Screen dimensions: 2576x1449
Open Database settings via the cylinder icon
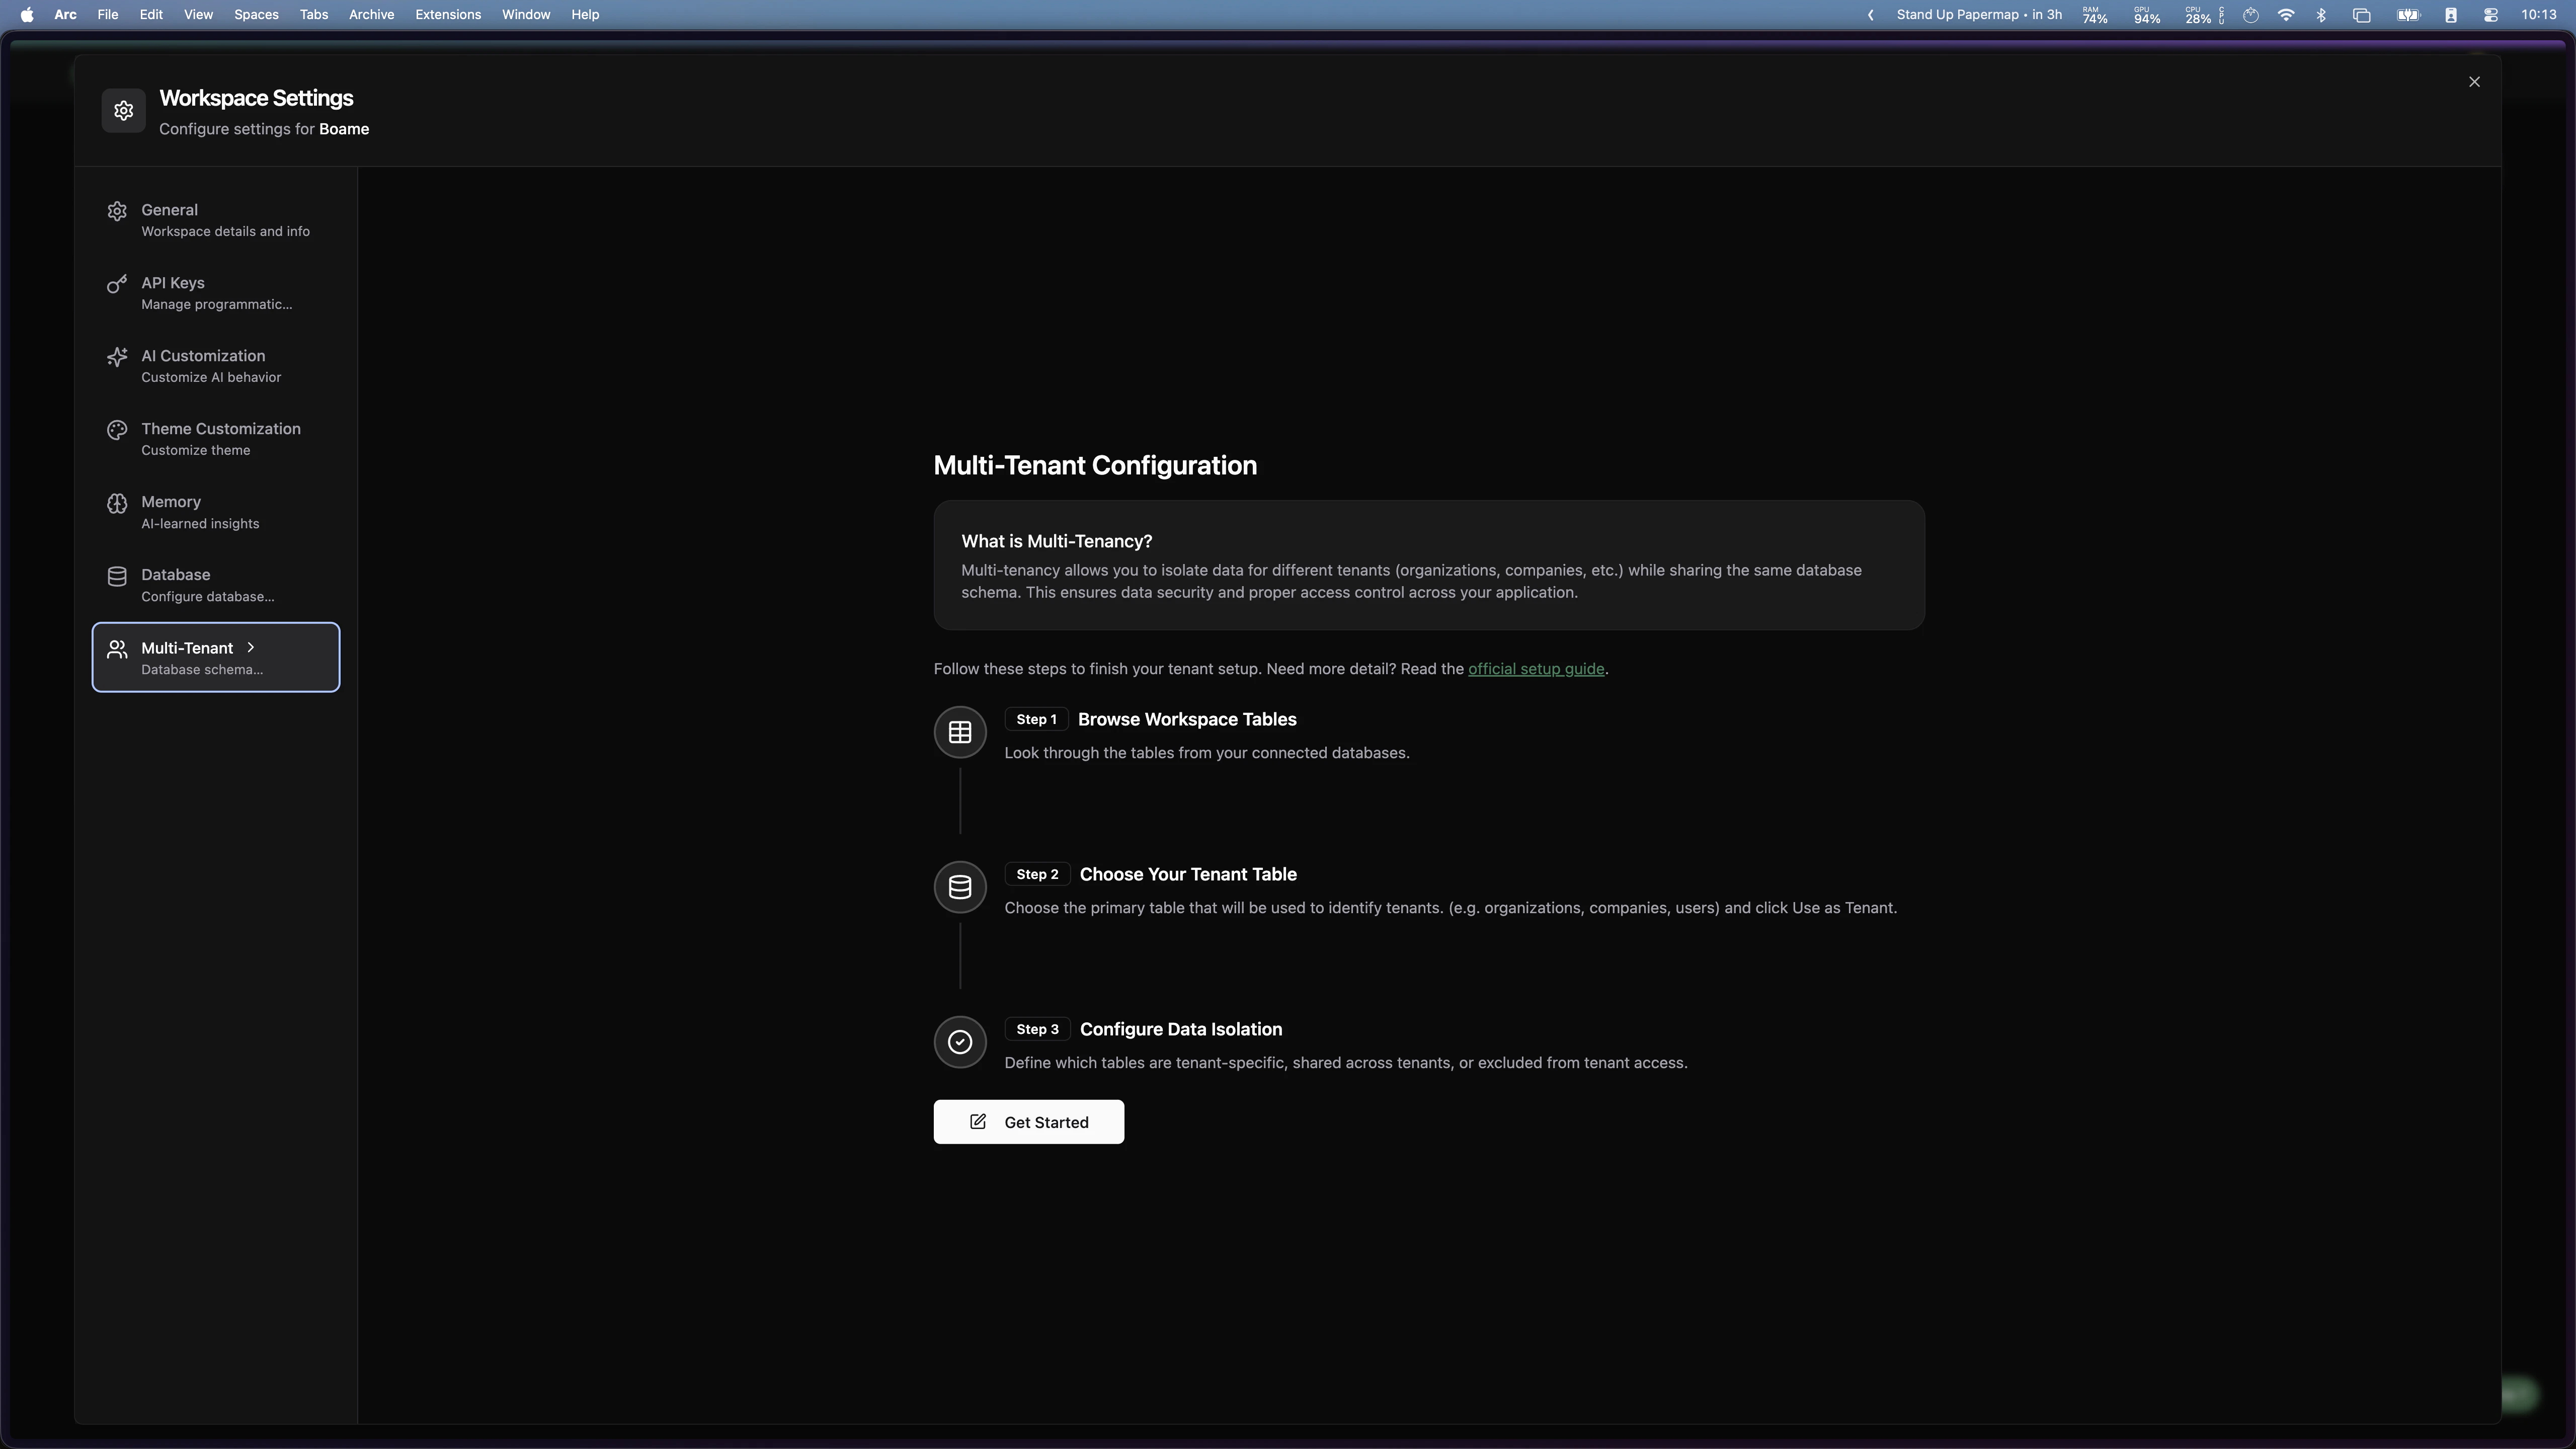click(117, 576)
